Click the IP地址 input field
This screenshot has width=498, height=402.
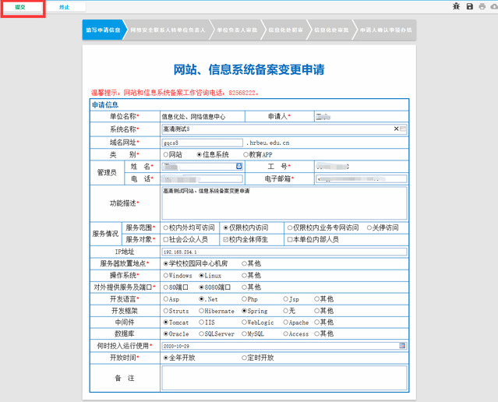[284, 252]
